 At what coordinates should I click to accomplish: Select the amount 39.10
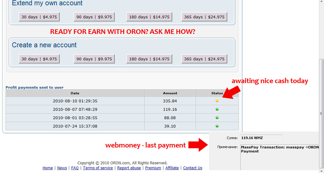point(170,126)
